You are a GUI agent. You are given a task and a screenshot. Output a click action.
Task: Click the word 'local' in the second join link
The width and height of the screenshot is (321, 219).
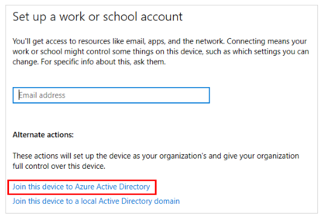tap(89, 201)
